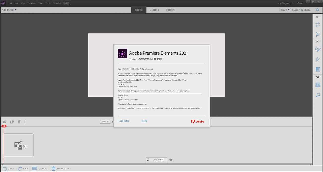Open the Transitions panel icon
The height and width of the screenshot is (172, 323).
tap(318, 69)
